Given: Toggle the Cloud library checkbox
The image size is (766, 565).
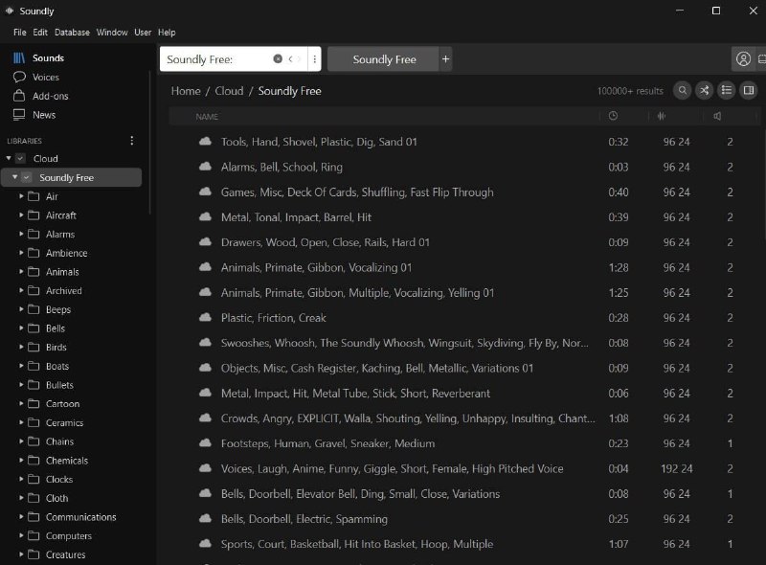Looking at the screenshot, I should [x=20, y=158].
